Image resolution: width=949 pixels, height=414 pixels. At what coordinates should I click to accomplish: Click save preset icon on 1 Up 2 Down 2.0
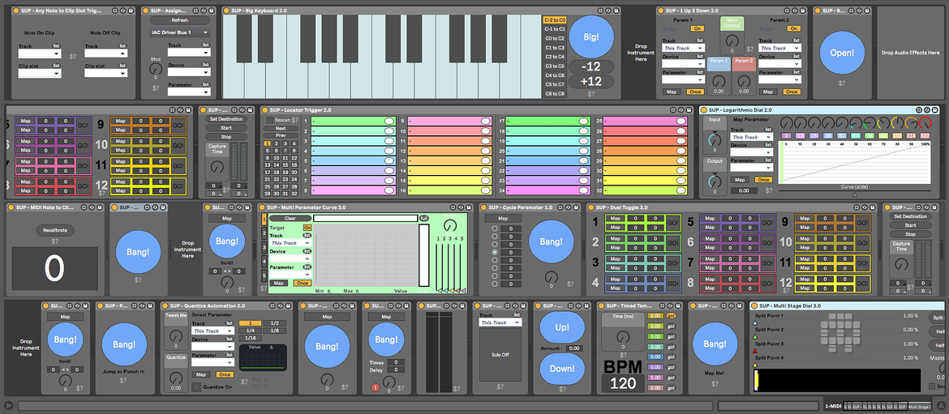point(802,11)
